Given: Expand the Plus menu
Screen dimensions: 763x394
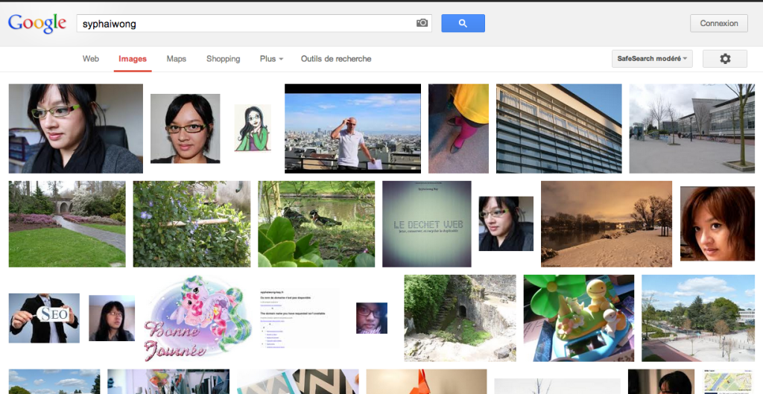Looking at the screenshot, I should (271, 59).
